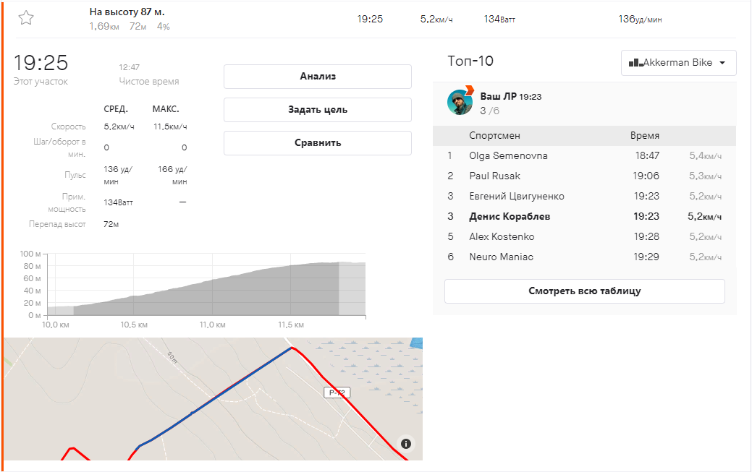752x472 pixels.
Task: Click the Сравнить button
Action: (317, 143)
